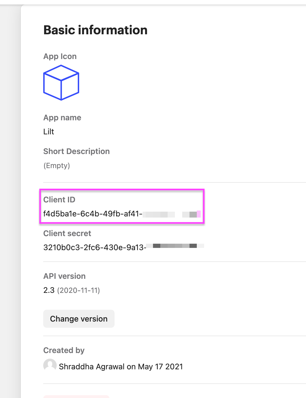Click the pink button at page bottom
This screenshot has height=398, width=306.
(x=76, y=396)
